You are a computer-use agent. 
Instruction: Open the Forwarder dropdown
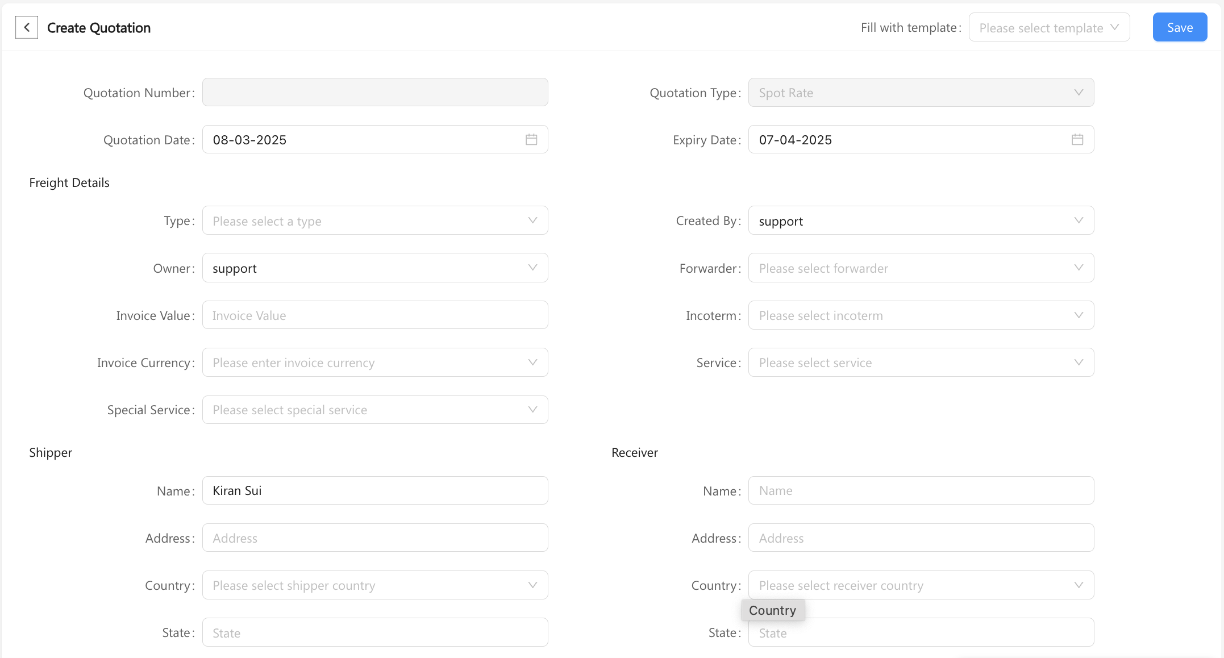click(x=921, y=268)
